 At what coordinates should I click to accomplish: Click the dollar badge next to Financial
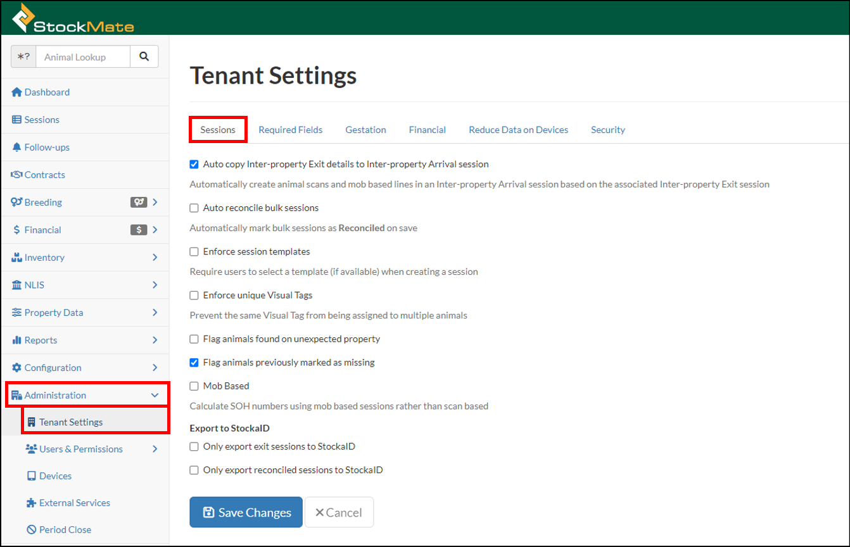pos(139,229)
